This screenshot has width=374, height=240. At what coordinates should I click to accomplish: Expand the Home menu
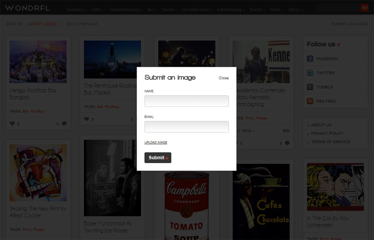pyautogui.click(x=170, y=9)
